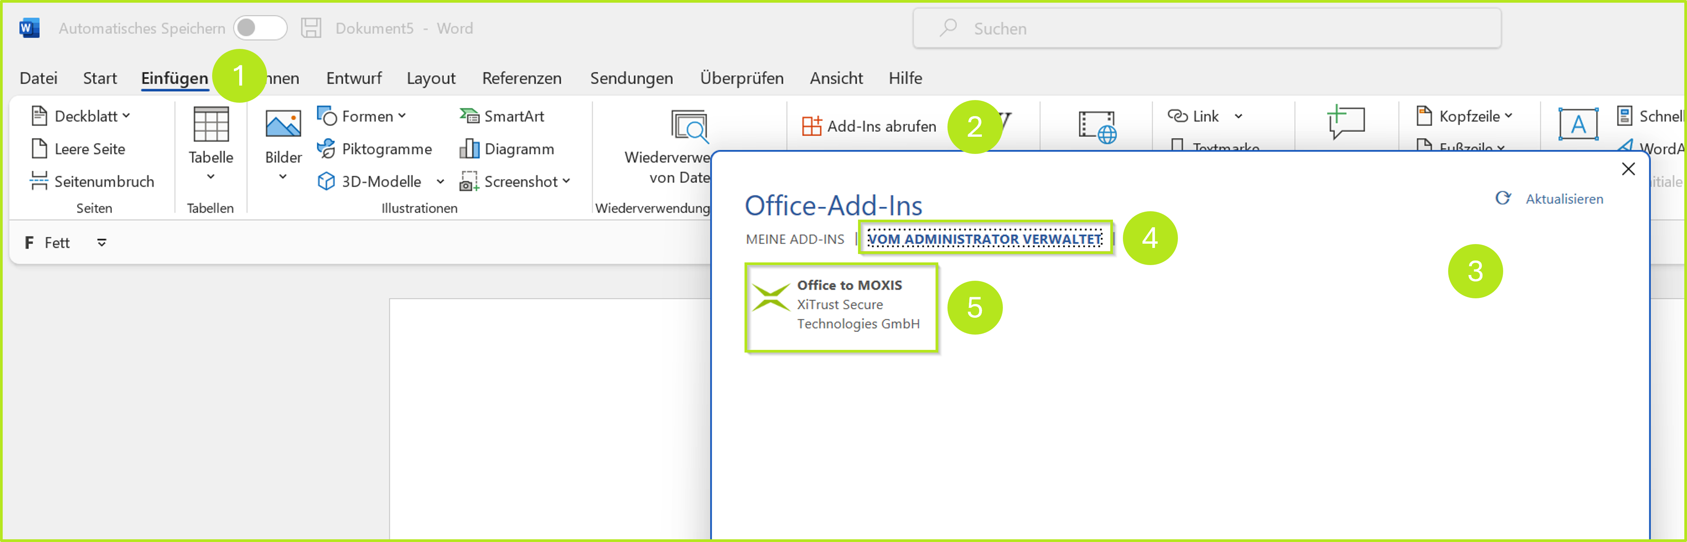
Task: Select Vom Administrator verwaltet tab
Action: click(x=984, y=239)
